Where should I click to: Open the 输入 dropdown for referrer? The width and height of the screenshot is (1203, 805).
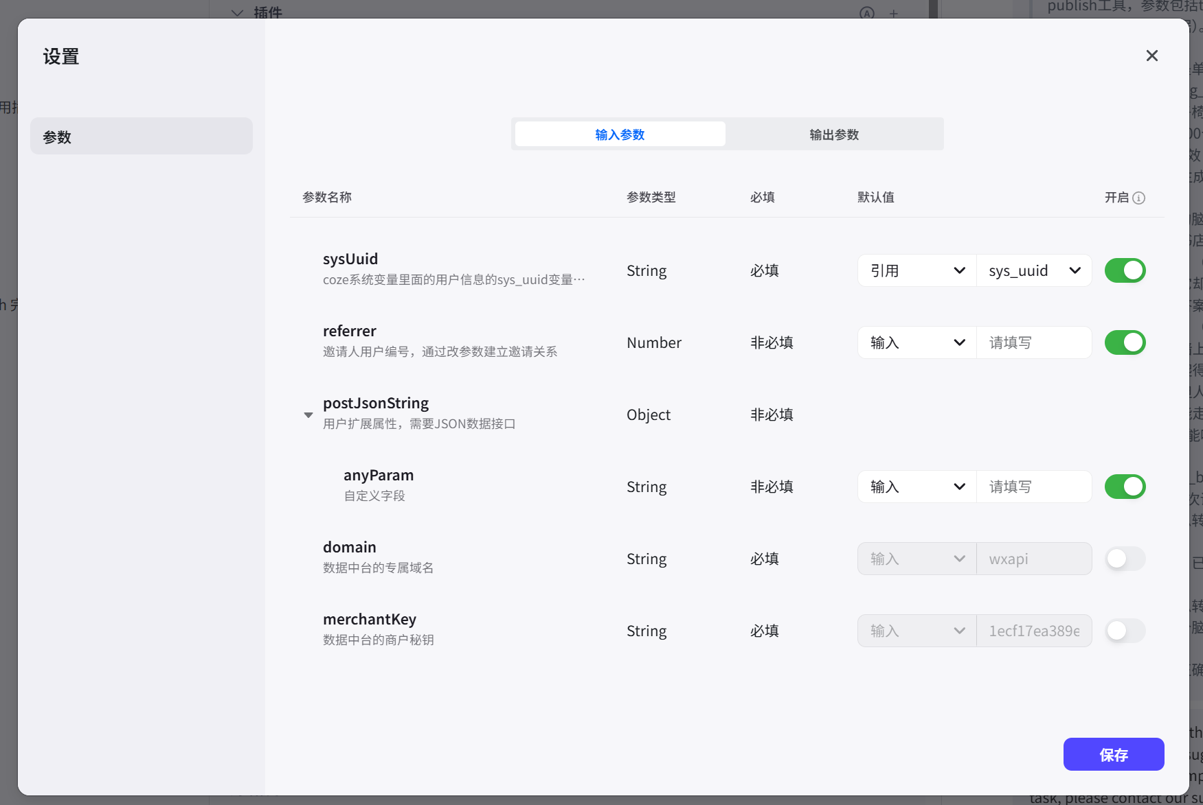(917, 342)
